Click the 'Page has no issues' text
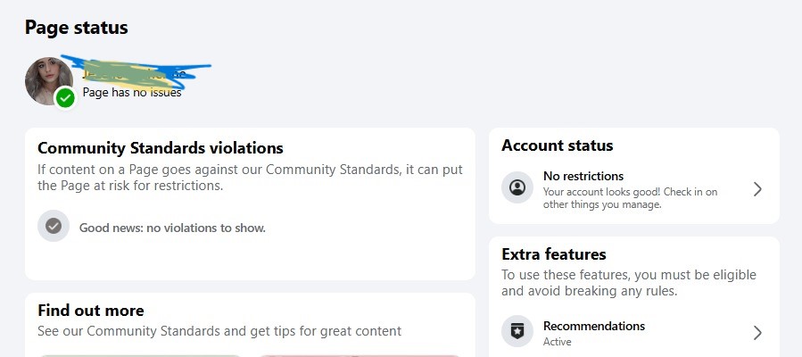This screenshot has width=802, height=357. coord(132,92)
